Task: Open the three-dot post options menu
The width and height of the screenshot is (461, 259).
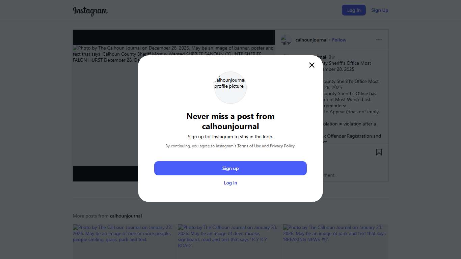Action: [379, 40]
